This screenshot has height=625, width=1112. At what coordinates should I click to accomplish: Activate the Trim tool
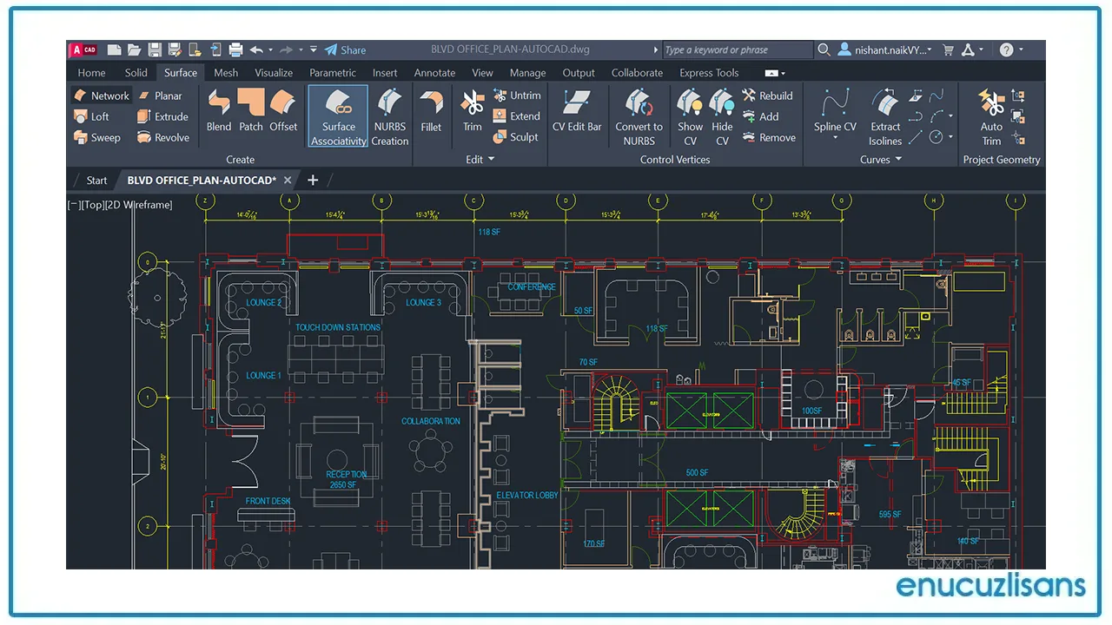click(x=472, y=110)
